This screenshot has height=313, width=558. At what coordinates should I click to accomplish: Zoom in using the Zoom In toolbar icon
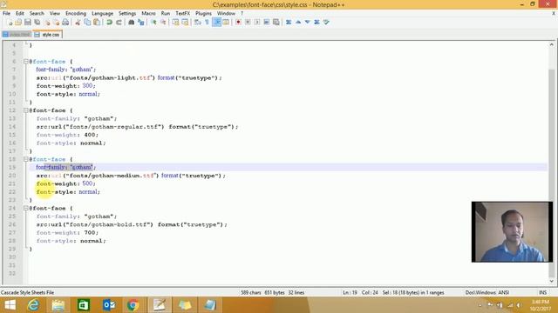pos(153,23)
